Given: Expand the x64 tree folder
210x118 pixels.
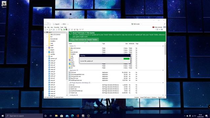Looking at the screenshot, I should (47, 56).
